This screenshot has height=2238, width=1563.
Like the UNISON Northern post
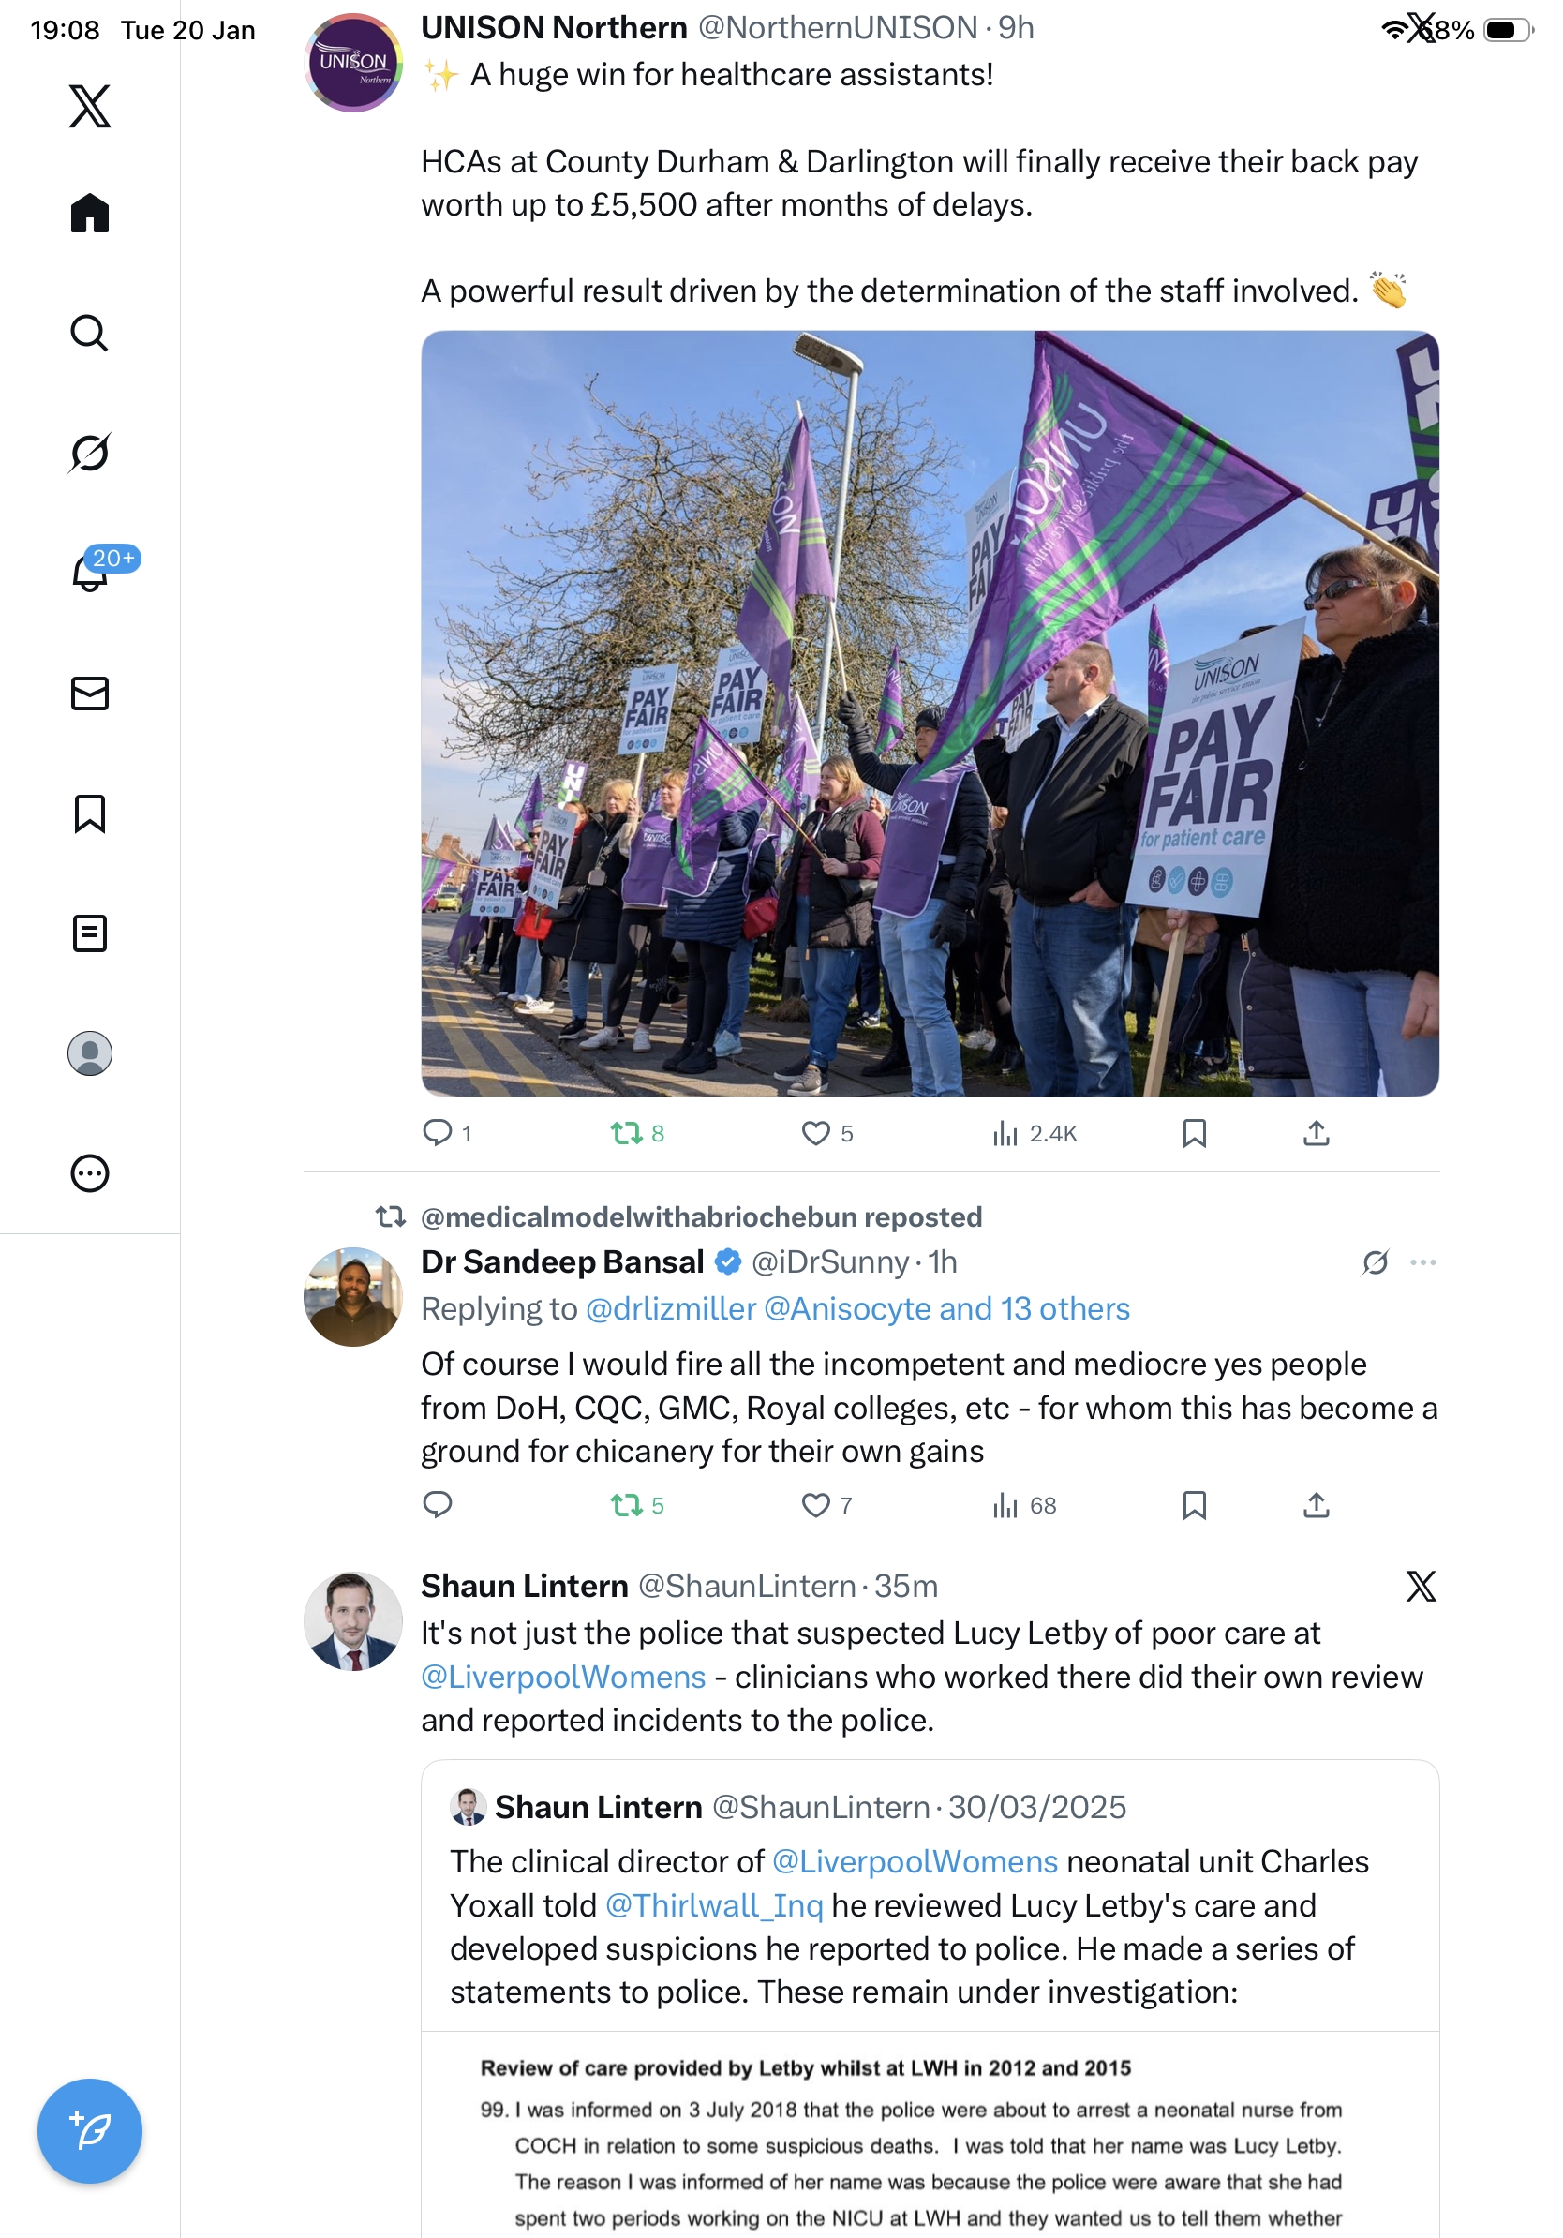coord(826,1133)
